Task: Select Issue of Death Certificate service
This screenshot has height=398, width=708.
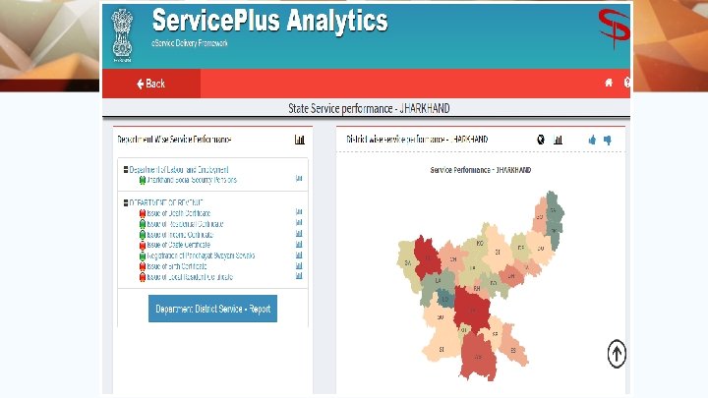Action: (178, 213)
